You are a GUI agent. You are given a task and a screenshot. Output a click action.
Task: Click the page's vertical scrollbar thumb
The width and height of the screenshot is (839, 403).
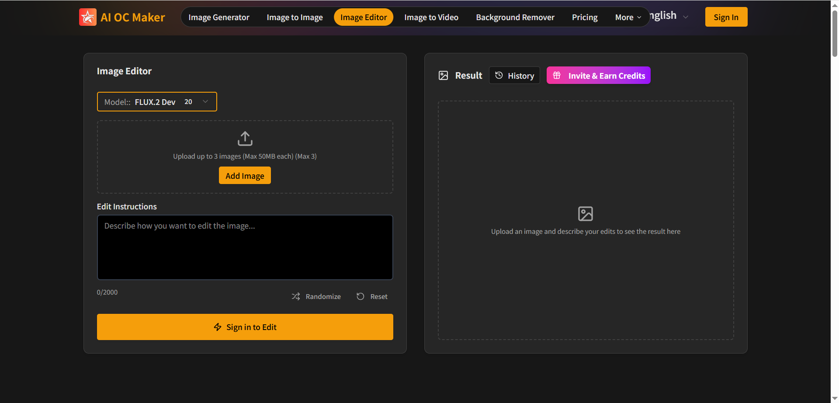pyautogui.click(x=835, y=33)
